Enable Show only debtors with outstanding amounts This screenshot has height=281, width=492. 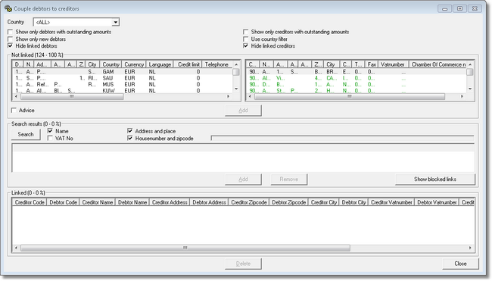pyautogui.click(x=11, y=32)
